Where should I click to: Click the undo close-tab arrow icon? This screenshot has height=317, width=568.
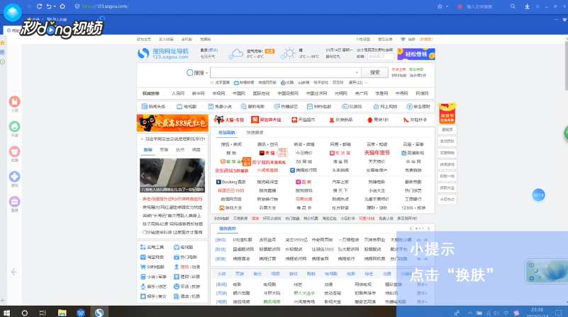pyautogui.click(x=49, y=6)
